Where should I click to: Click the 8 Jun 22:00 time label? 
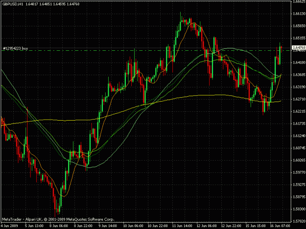(83, 226)
